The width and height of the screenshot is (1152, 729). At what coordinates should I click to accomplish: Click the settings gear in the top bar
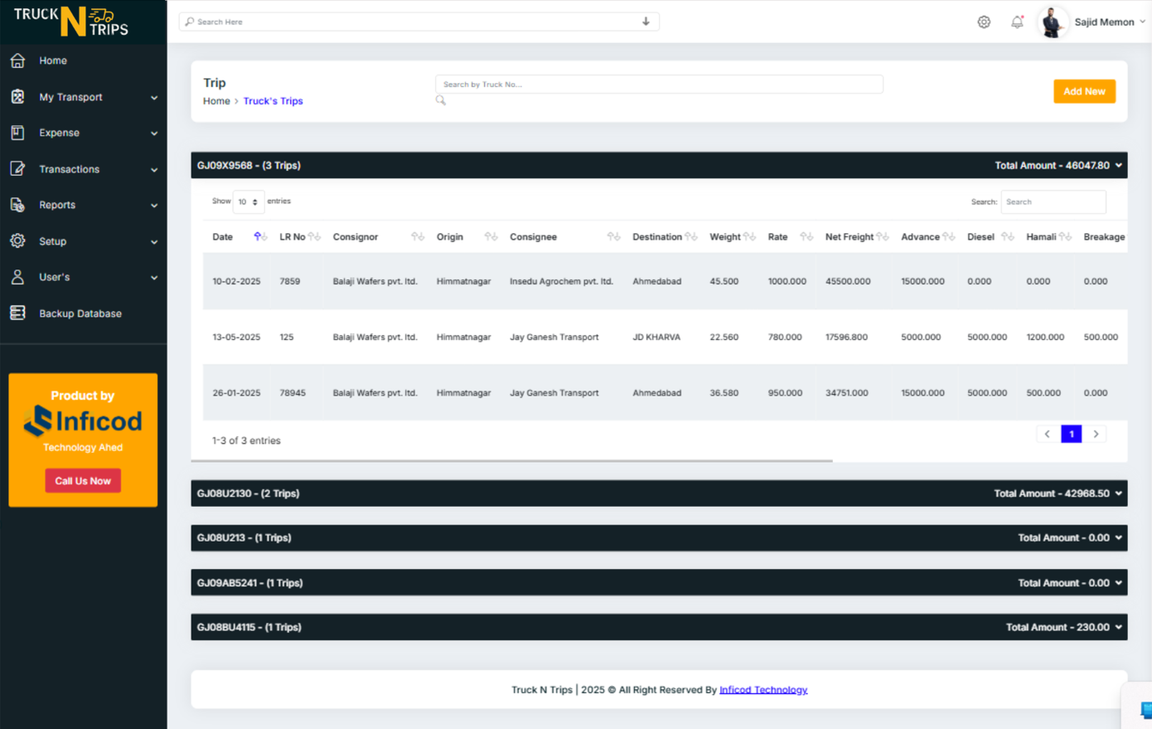pyautogui.click(x=983, y=22)
